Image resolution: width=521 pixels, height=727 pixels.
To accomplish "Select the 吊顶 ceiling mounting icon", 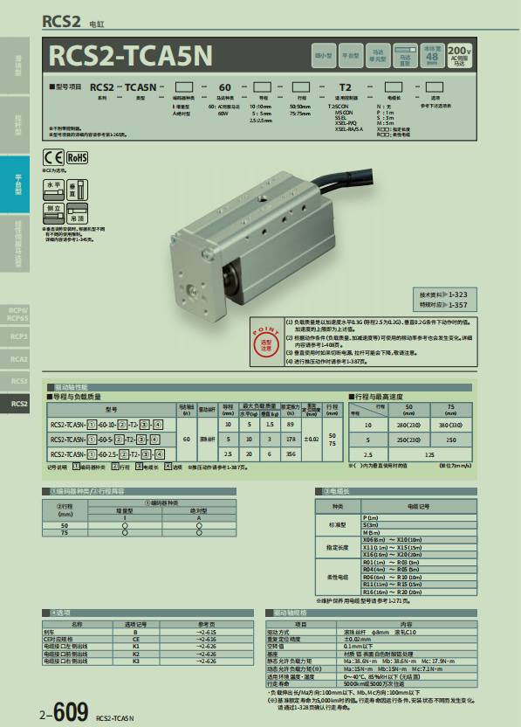I will 78,213.
